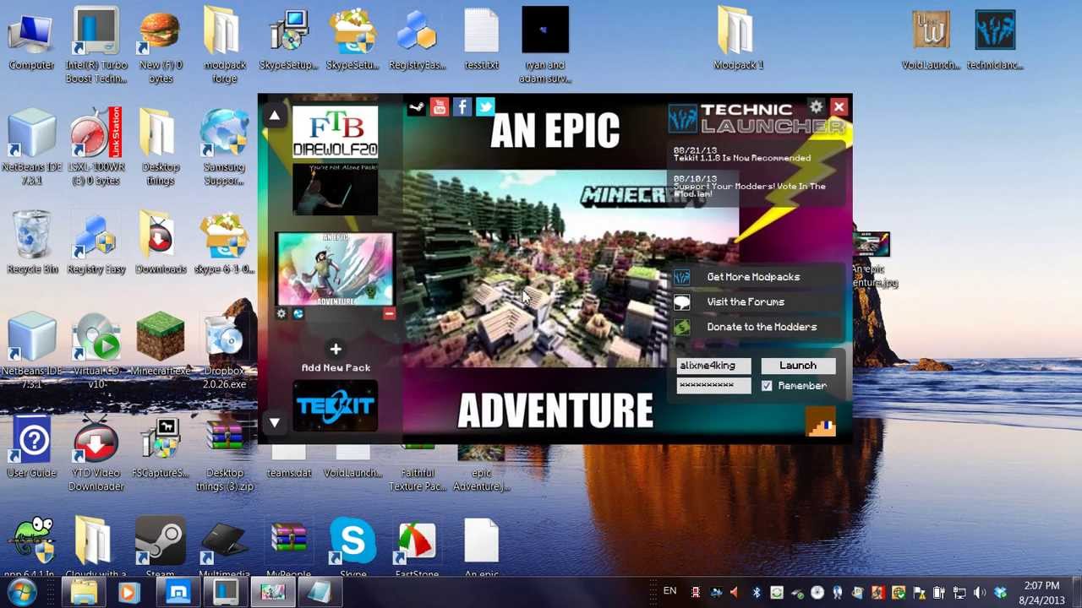Remove modpack with red minus button
Image resolution: width=1082 pixels, height=608 pixels.
click(x=389, y=314)
